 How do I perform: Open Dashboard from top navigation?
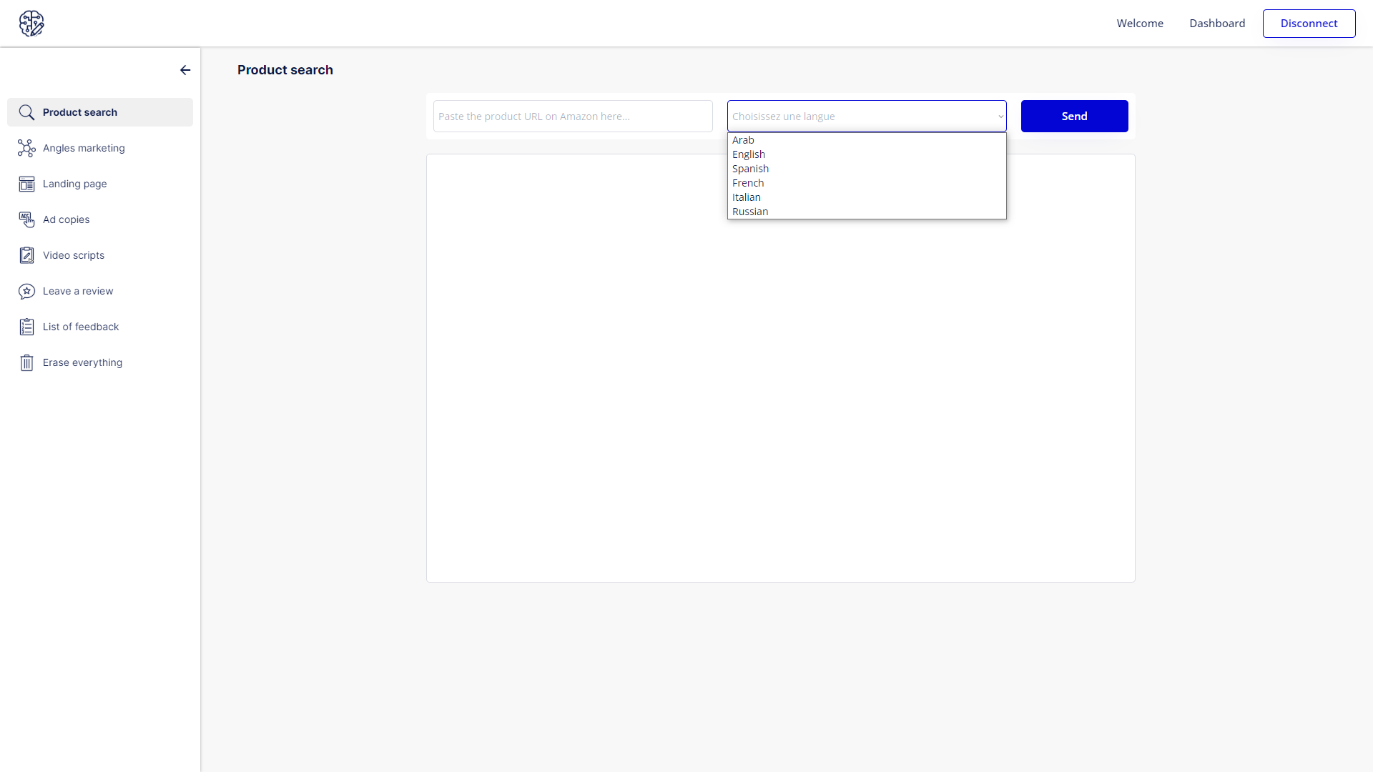(x=1216, y=24)
